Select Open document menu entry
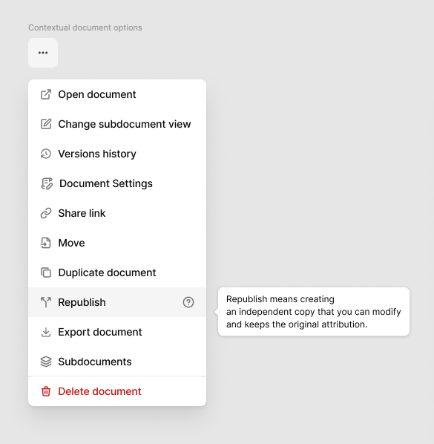 click(x=117, y=94)
